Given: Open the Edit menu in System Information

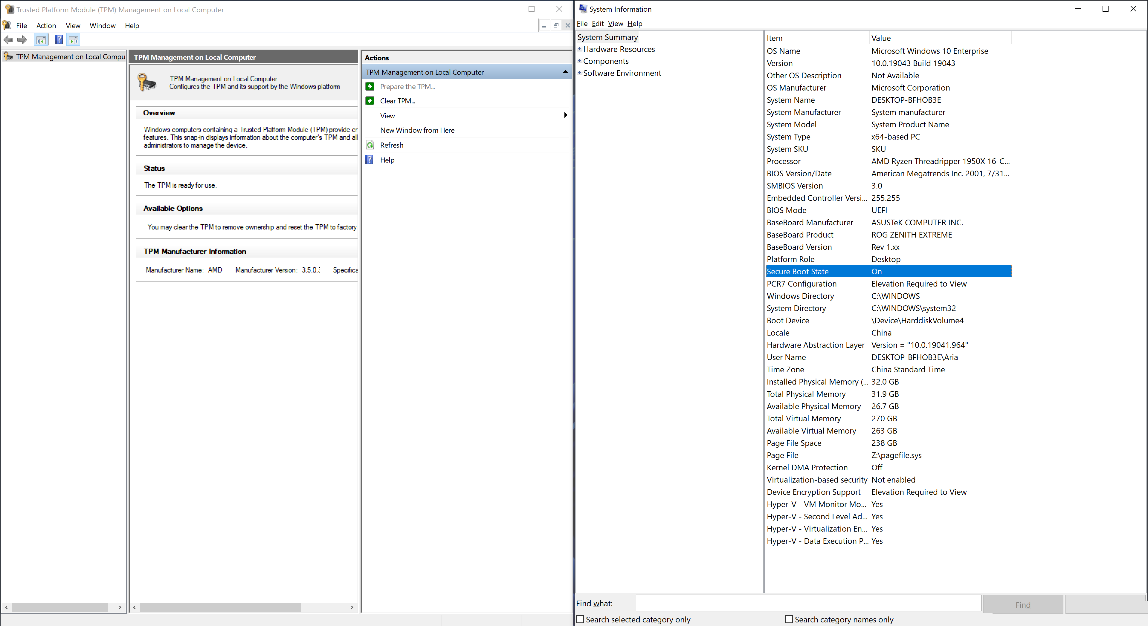Looking at the screenshot, I should 598,24.
